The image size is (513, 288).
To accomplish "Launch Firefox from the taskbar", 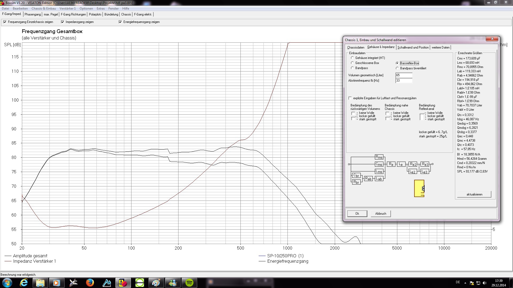I will [x=90, y=283].
